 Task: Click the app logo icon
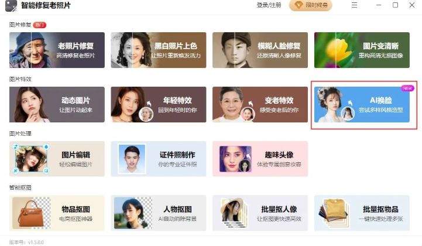point(11,5)
